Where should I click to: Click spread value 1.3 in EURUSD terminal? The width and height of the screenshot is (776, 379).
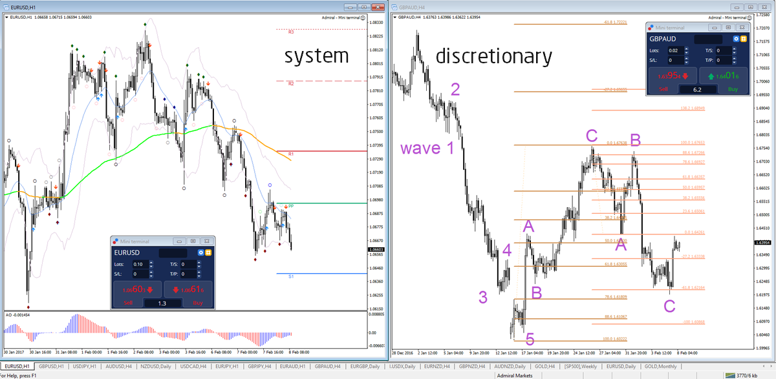[x=162, y=303]
